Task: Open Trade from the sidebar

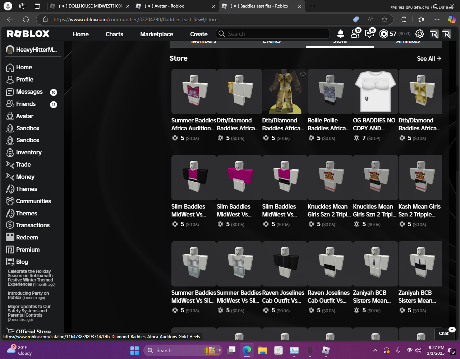Action: click(x=23, y=164)
